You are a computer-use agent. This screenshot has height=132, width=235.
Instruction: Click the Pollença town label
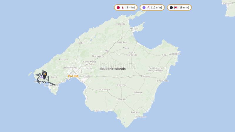(x=120, y=24)
